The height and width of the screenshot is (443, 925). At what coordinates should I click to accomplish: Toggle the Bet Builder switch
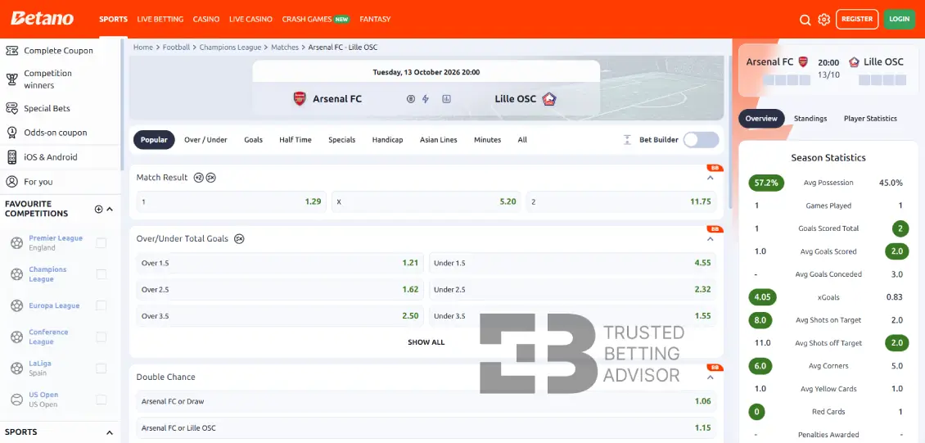(x=702, y=140)
